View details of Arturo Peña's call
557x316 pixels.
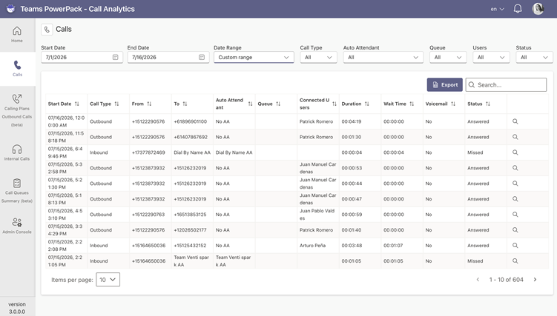(515, 246)
